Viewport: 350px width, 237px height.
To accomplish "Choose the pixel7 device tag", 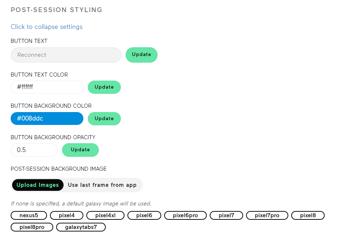I will point(226,215).
